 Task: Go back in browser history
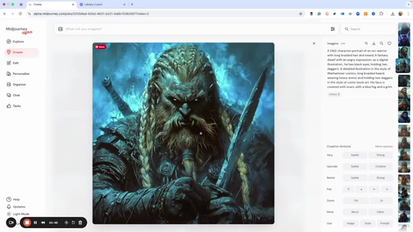5,14
